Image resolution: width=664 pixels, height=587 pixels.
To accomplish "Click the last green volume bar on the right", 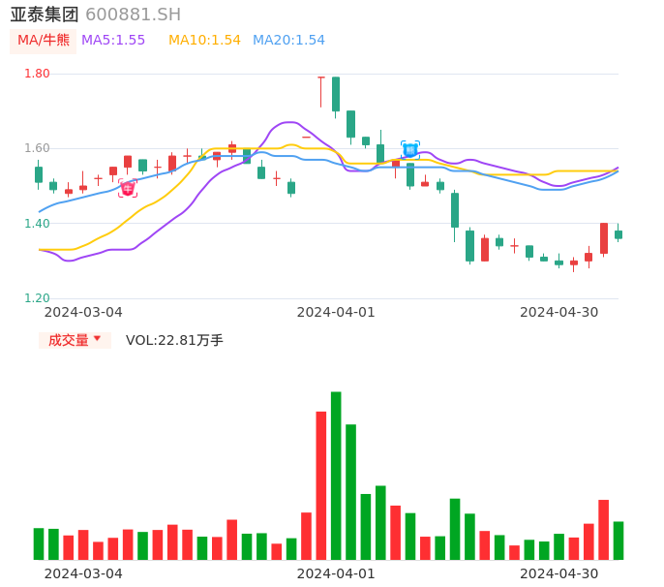I will point(619,541).
